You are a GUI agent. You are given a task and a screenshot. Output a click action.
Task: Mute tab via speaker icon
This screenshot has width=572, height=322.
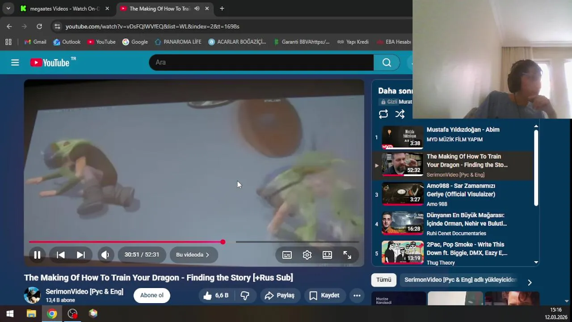[x=197, y=8]
